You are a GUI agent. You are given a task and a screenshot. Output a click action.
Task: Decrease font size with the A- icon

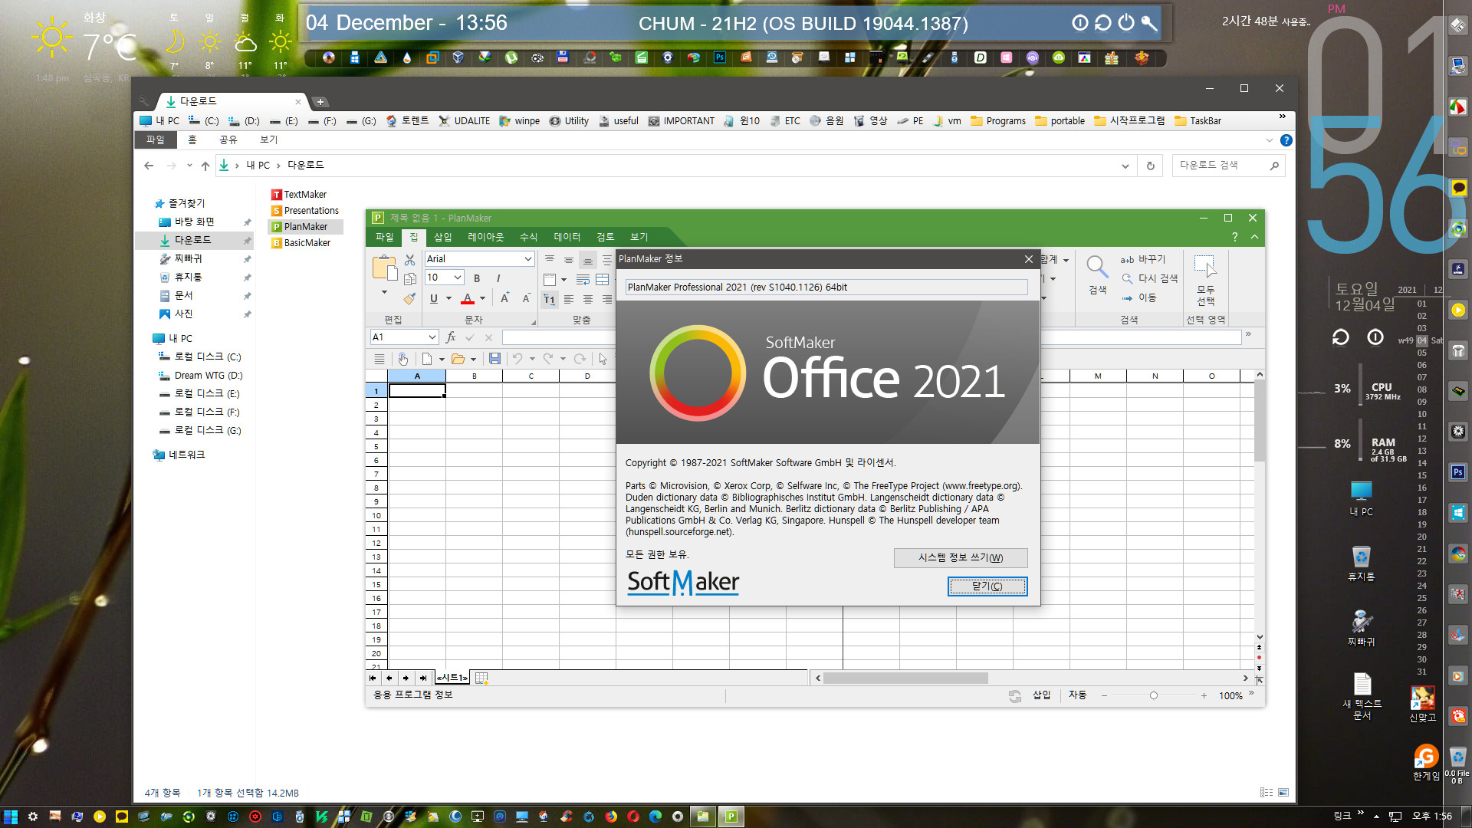point(526,298)
